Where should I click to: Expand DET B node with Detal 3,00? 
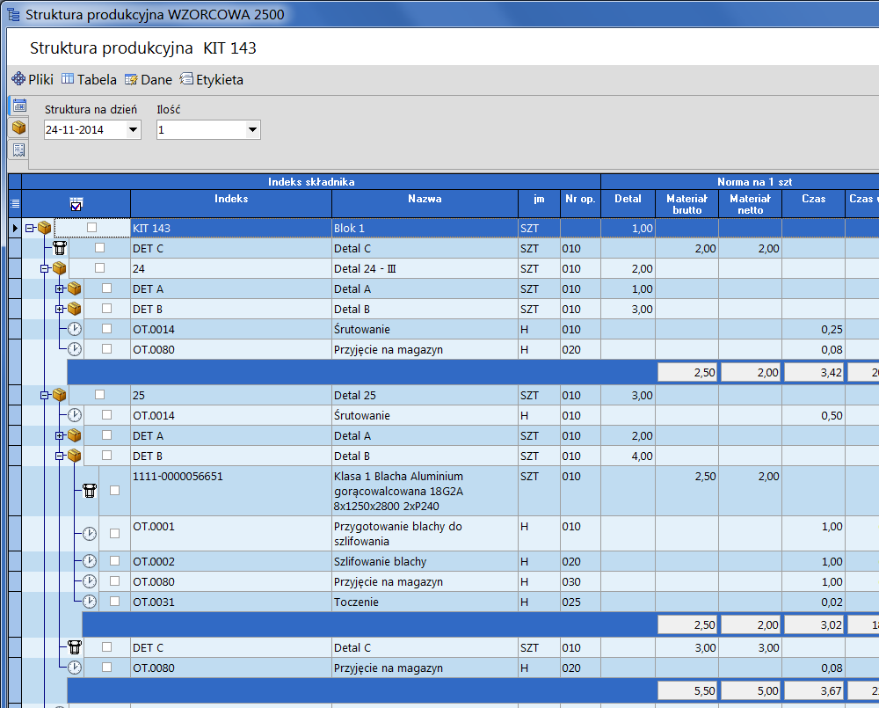(x=60, y=309)
